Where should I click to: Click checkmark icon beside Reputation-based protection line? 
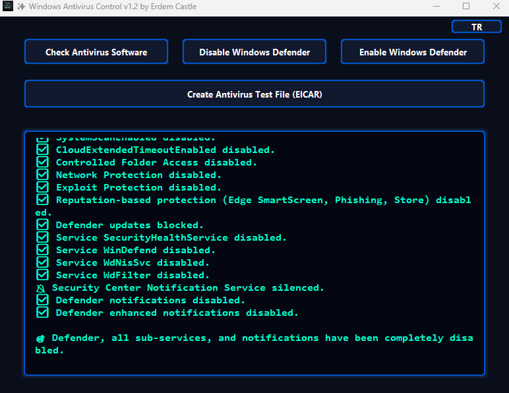click(42, 200)
